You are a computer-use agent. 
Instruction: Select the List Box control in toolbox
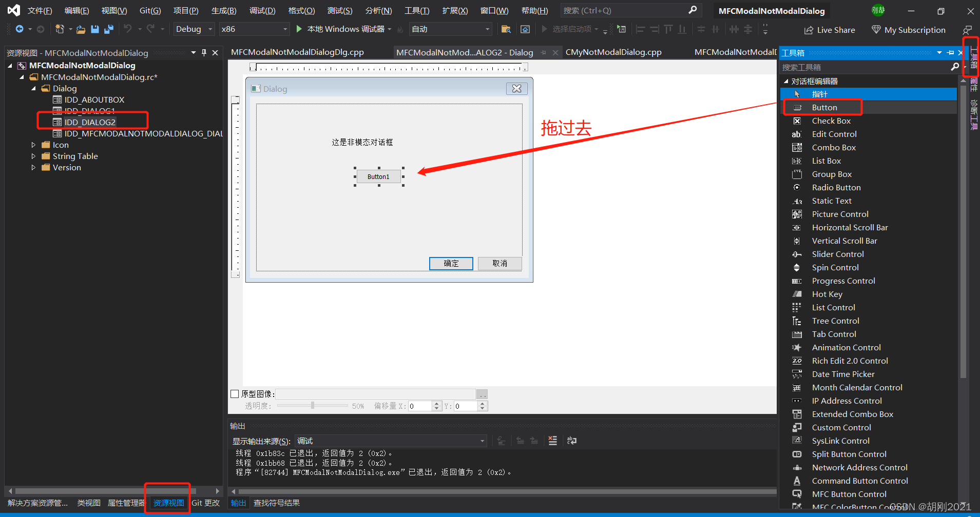tap(868, 161)
